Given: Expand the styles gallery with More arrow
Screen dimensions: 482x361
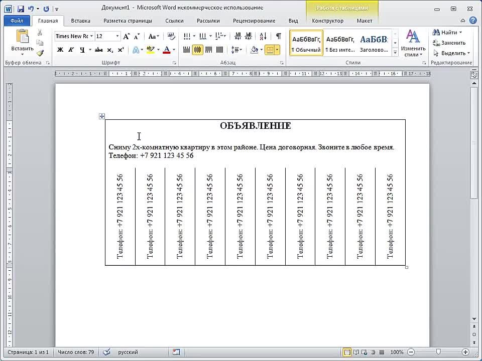Looking at the screenshot, I should point(395,53).
